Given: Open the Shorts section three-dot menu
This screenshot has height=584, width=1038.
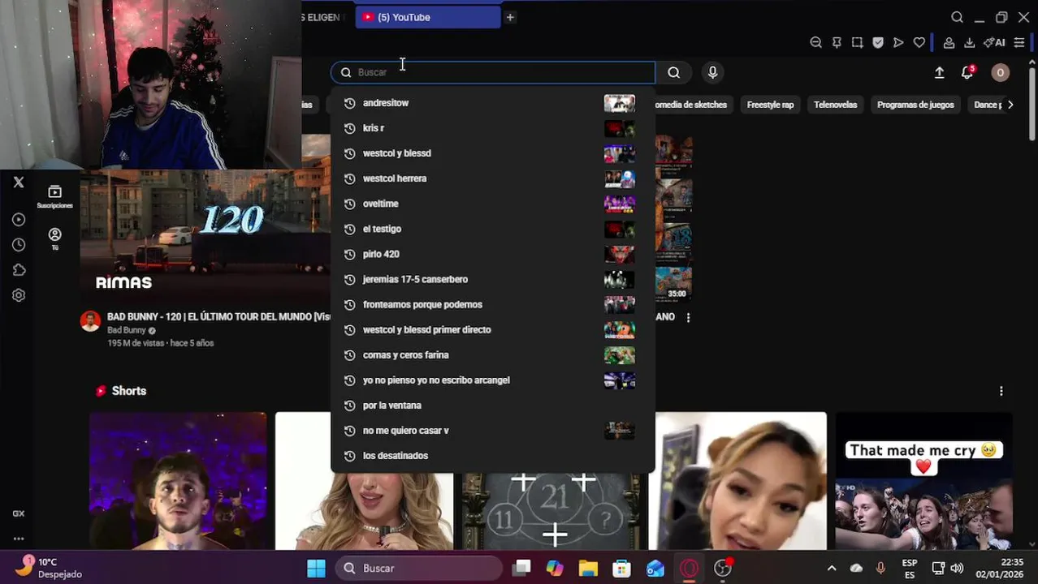Looking at the screenshot, I should [1001, 391].
